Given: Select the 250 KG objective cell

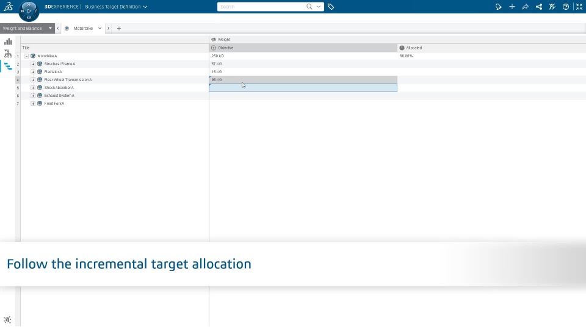Looking at the screenshot, I should (303, 56).
